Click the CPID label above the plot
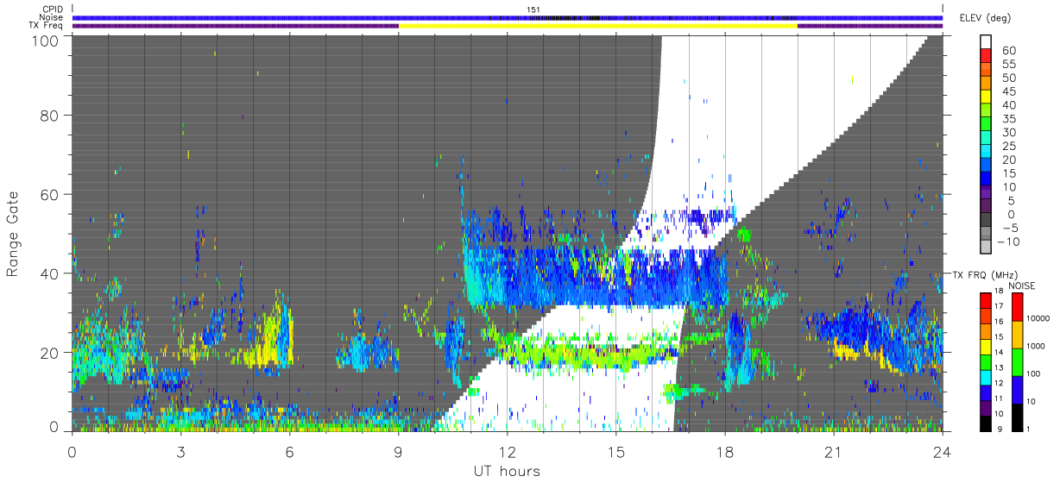Image resolution: width=1060 pixels, height=489 pixels. click(53, 9)
